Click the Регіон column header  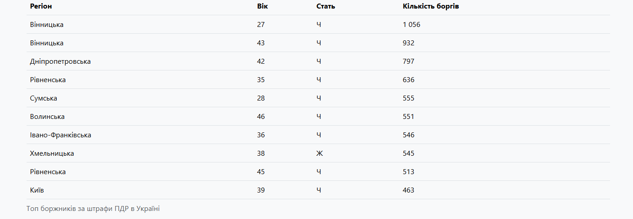tap(41, 6)
